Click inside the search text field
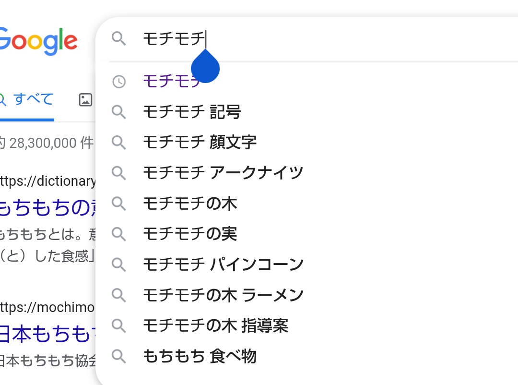 pyautogui.click(x=327, y=39)
